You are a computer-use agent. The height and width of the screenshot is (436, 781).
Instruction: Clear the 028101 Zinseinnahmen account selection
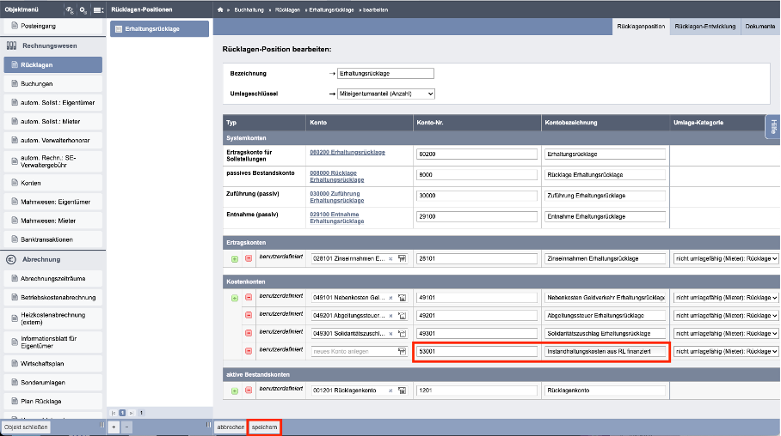(x=390, y=258)
